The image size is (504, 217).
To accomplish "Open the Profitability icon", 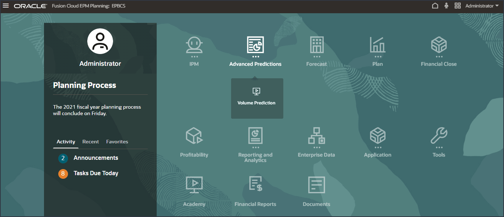I will (194, 135).
